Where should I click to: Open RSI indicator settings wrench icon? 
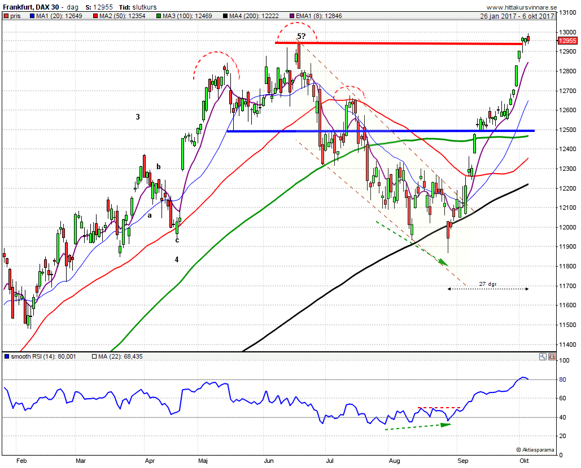tap(543, 357)
